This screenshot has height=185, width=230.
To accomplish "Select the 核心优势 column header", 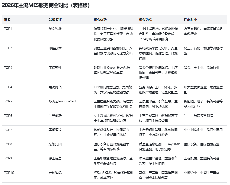I will [100, 20].
